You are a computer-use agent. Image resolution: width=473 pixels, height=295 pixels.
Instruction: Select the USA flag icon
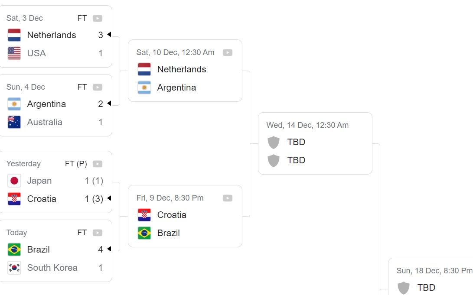(13, 53)
